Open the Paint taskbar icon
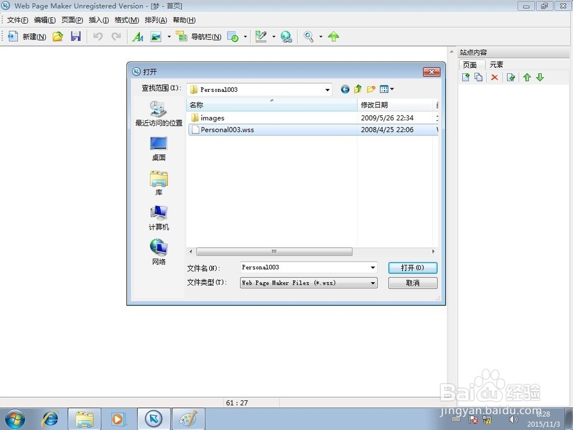 188,419
